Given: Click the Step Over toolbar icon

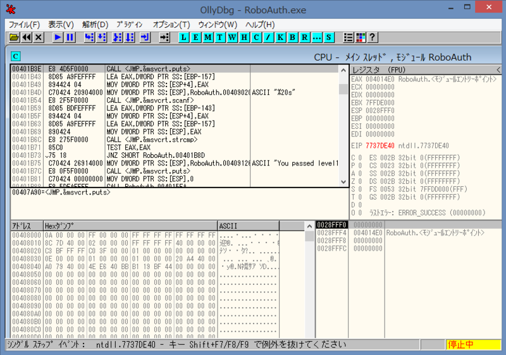Looking at the screenshot, I should 102,37.
